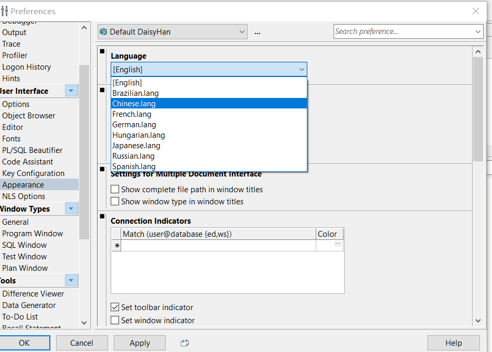Open the Language dropdown
The height and width of the screenshot is (352, 492).
[x=302, y=69]
